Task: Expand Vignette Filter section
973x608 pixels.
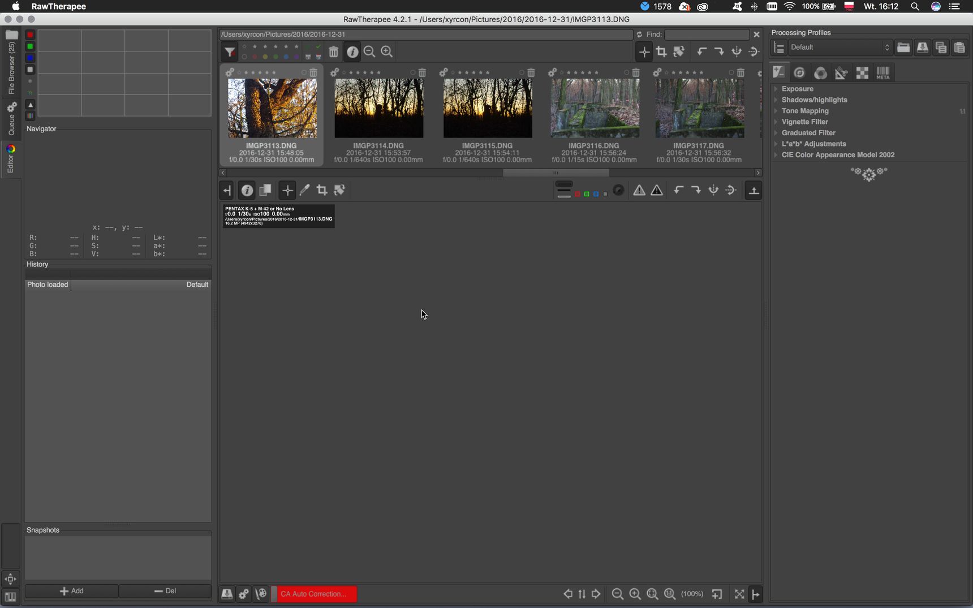Action: [804, 122]
